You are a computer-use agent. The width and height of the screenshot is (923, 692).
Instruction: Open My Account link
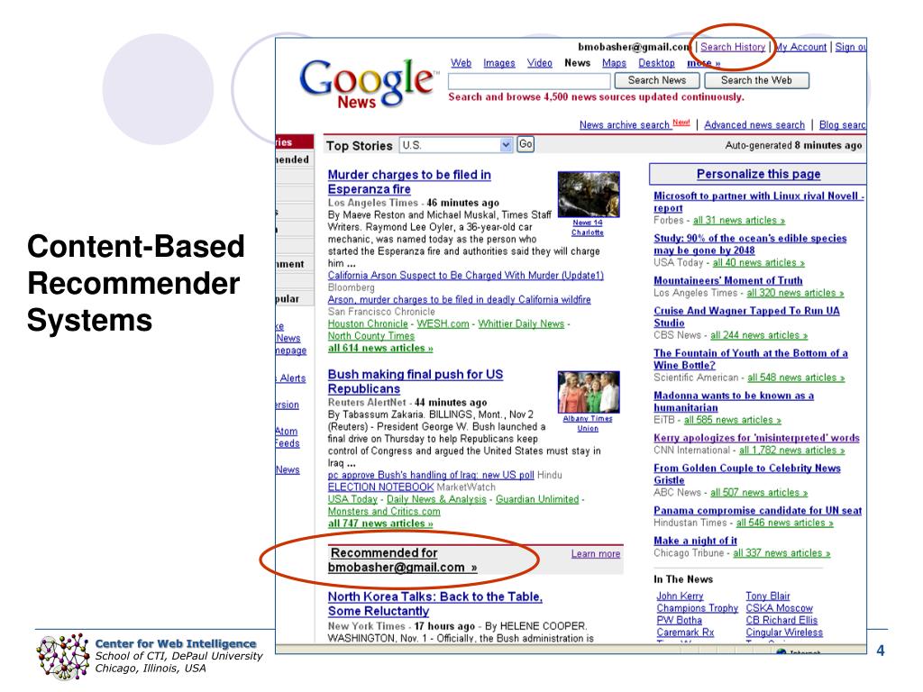(x=800, y=47)
